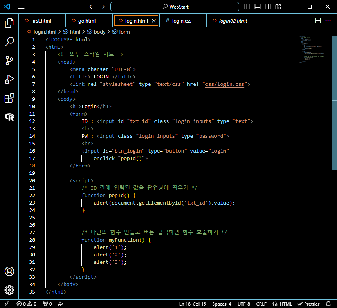Open the R extension sidebar icon

[x=9, y=117]
